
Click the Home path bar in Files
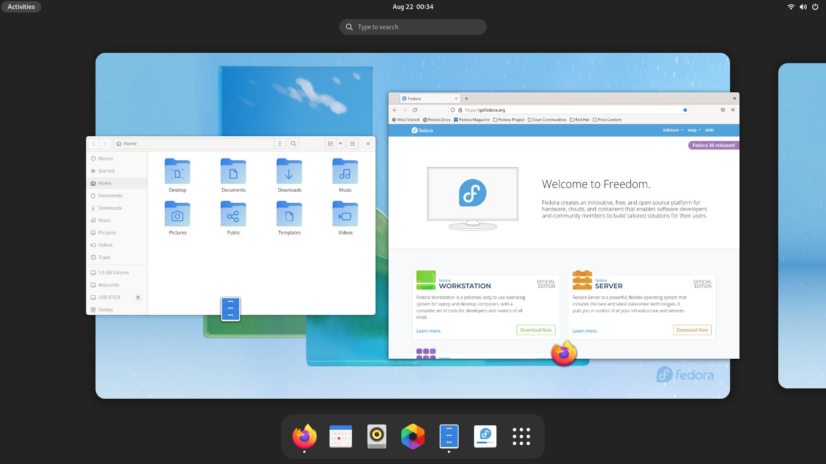[x=193, y=143]
